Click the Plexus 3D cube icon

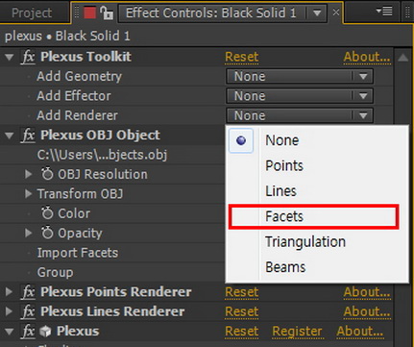click(45, 332)
